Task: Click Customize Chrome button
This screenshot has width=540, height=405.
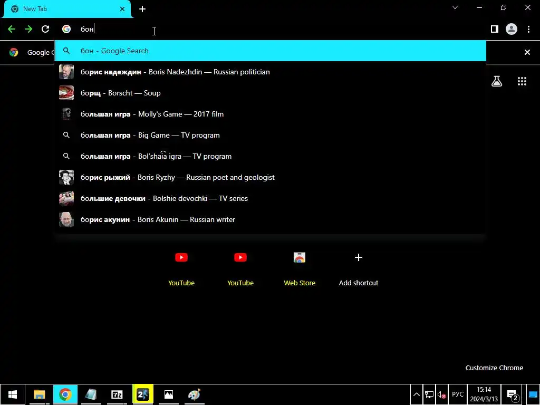Action: tap(494, 368)
